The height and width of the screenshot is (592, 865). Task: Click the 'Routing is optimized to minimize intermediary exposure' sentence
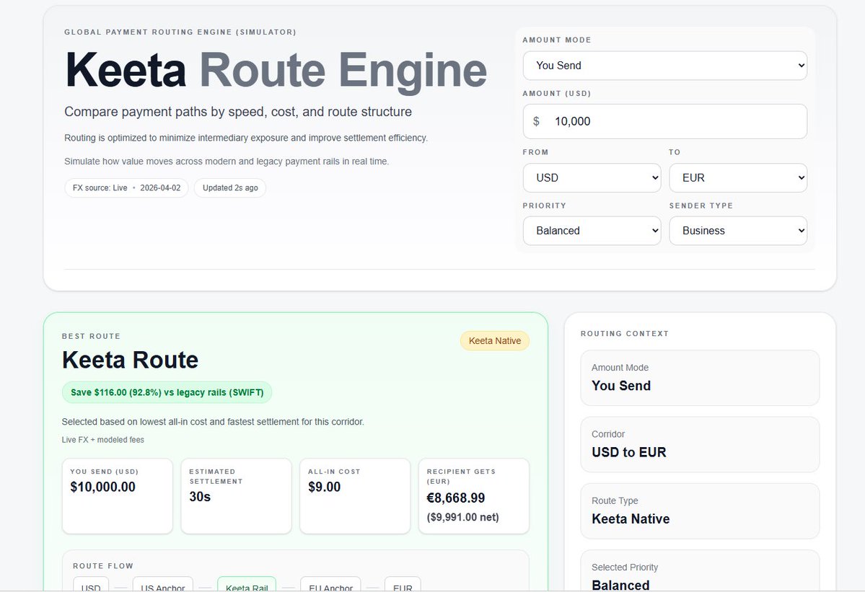[x=246, y=138]
